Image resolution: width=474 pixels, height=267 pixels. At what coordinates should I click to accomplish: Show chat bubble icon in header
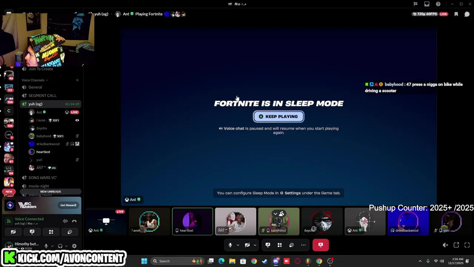click(x=467, y=14)
